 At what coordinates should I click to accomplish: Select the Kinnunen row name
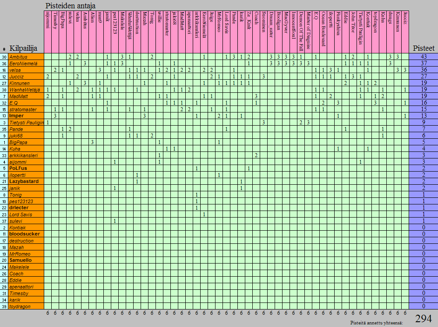point(26,83)
